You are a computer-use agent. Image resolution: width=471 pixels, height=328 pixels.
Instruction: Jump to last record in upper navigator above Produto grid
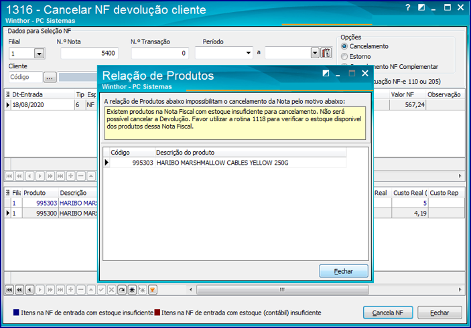(x=60, y=176)
